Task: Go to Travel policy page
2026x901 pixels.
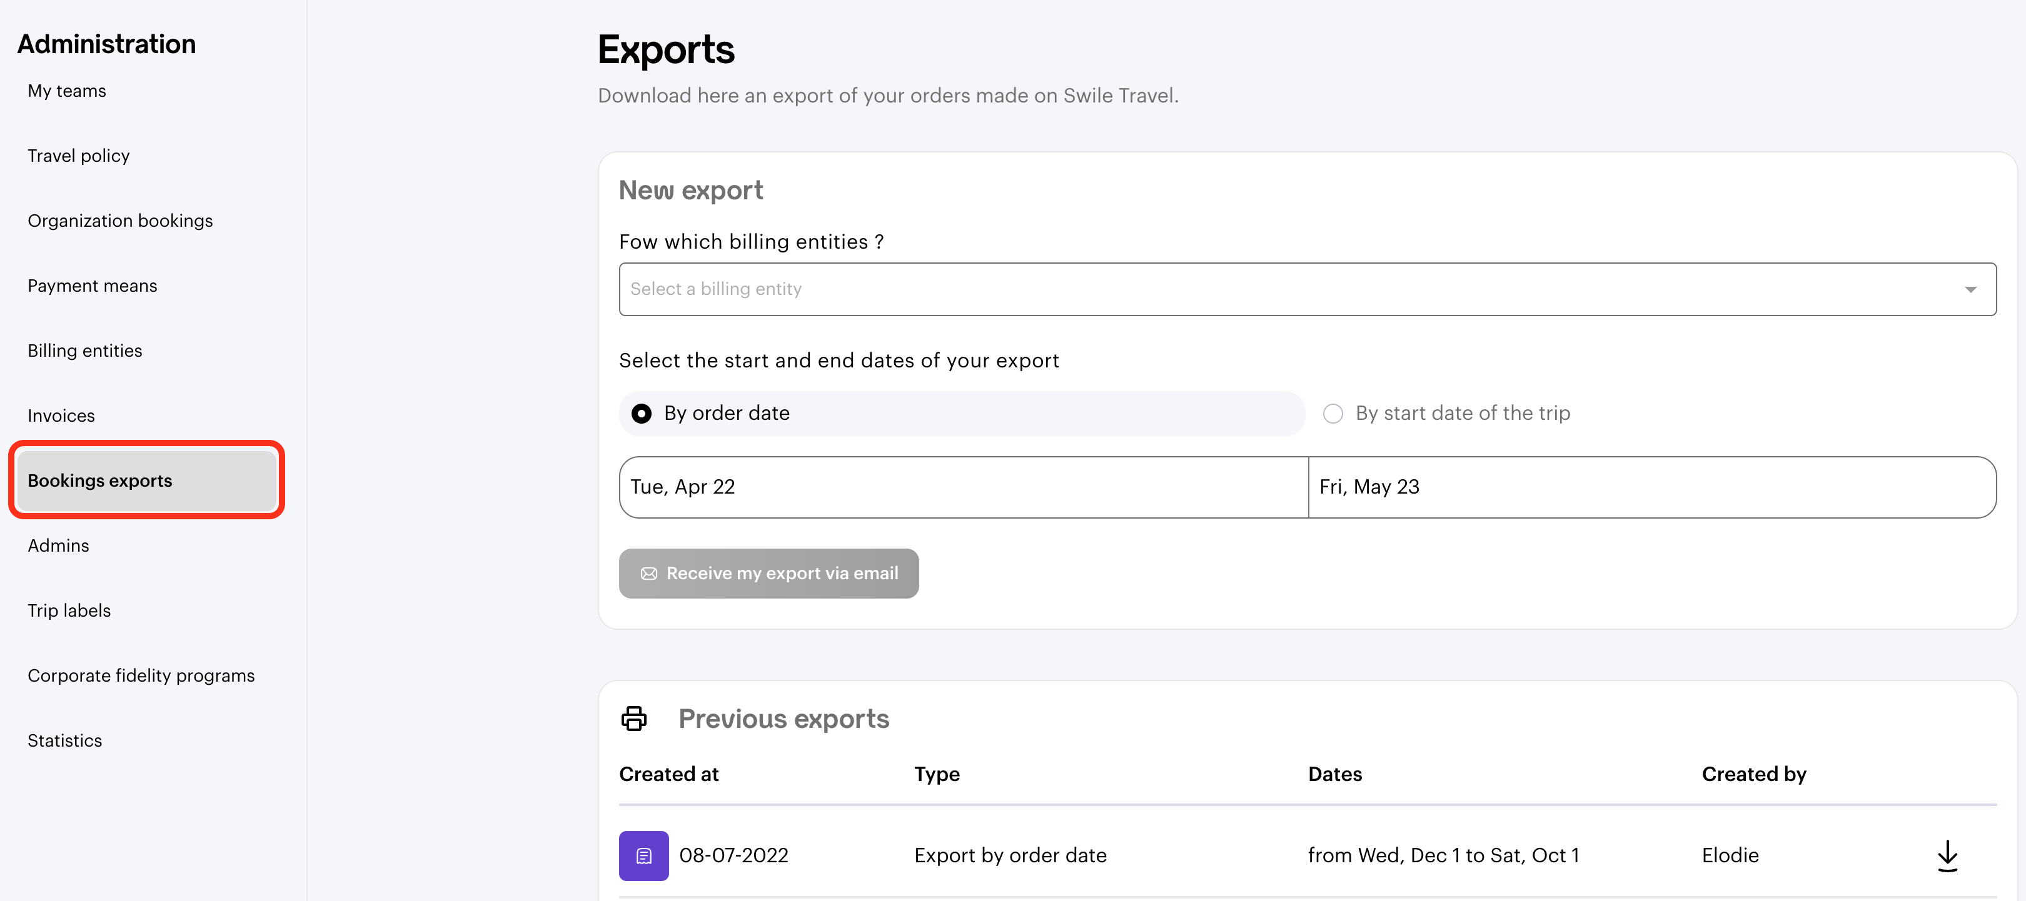Action: click(x=79, y=156)
